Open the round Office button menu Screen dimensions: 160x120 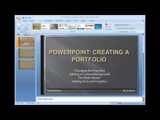click(x=18, y=19)
